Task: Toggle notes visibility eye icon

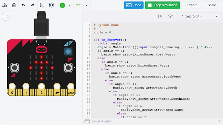Action: 51,5
